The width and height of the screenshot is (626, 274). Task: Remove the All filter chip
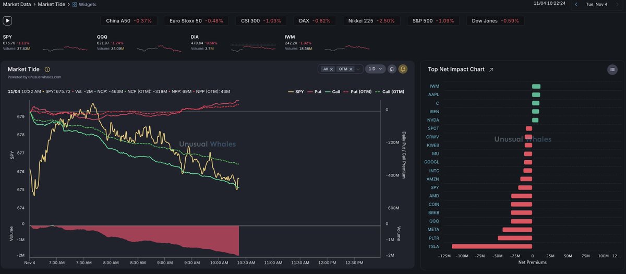pyautogui.click(x=331, y=69)
